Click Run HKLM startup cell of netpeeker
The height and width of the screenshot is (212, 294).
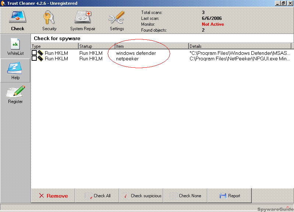coord(91,59)
